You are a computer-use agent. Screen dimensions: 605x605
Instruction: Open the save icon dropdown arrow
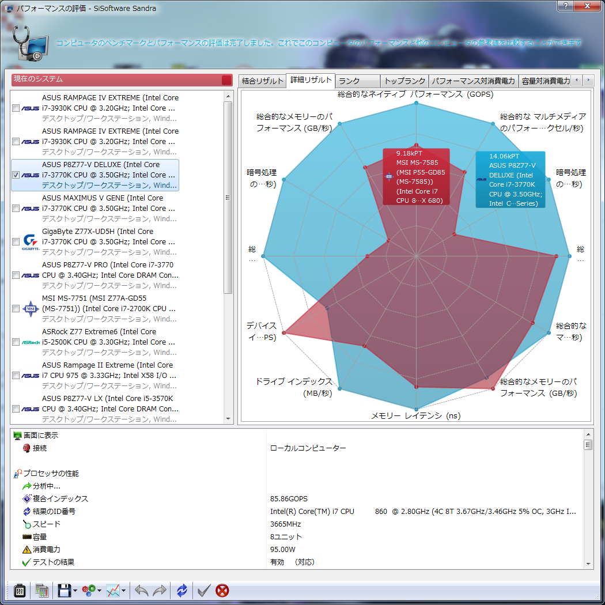click(x=75, y=591)
